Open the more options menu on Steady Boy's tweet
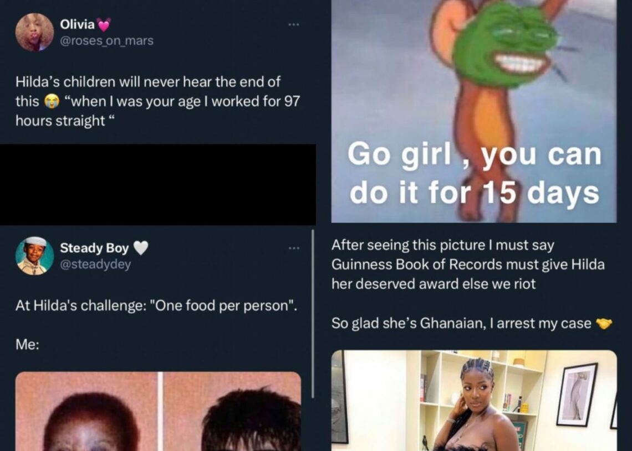Screen dimensions: 632x451 tap(294, 248)
